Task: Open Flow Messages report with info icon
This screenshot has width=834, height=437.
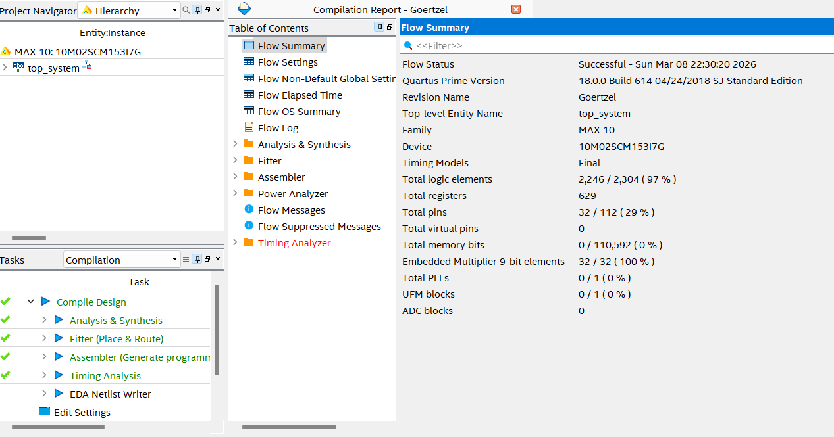Action: 249,210
